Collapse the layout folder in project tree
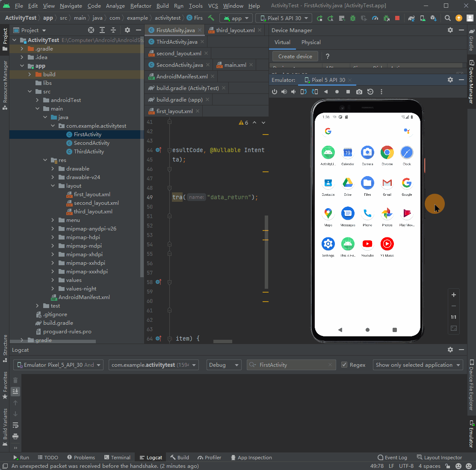 click(x=53, y=186)
